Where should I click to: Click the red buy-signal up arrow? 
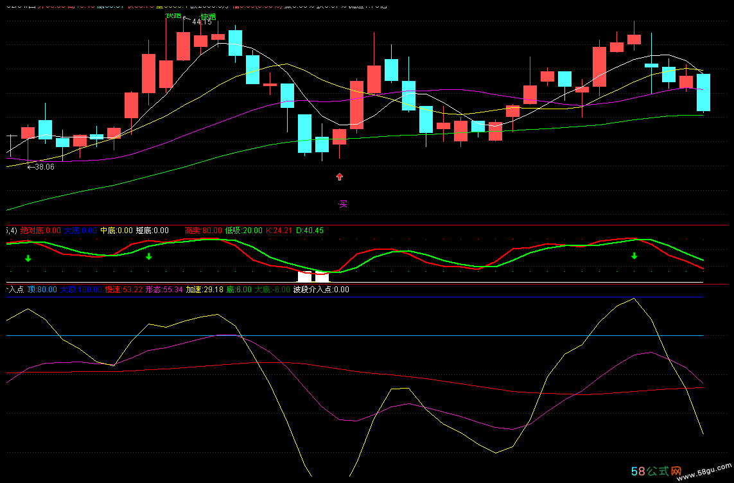pyautogui.click(x=340, y=177)
